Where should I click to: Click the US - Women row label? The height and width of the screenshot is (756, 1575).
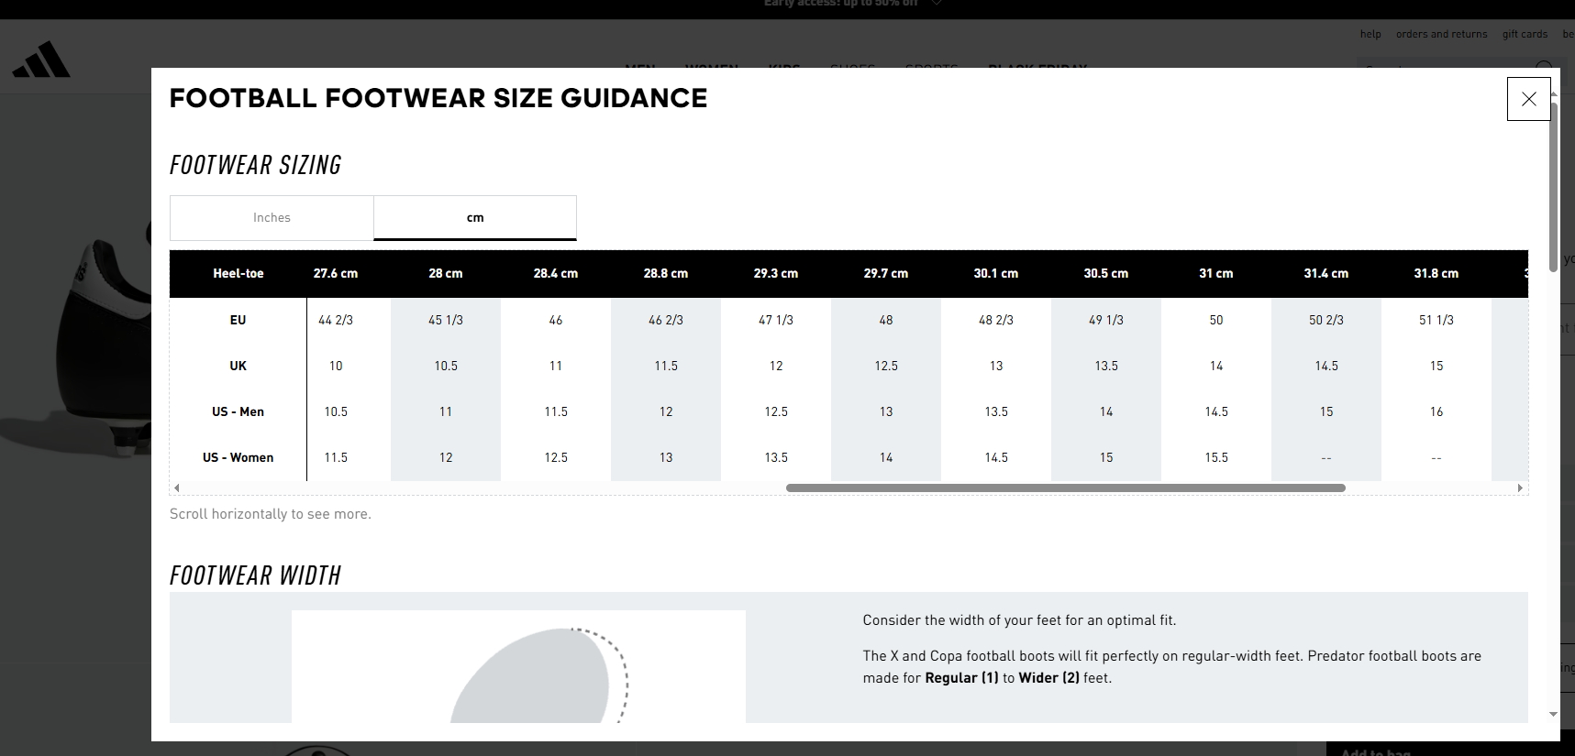238,457
